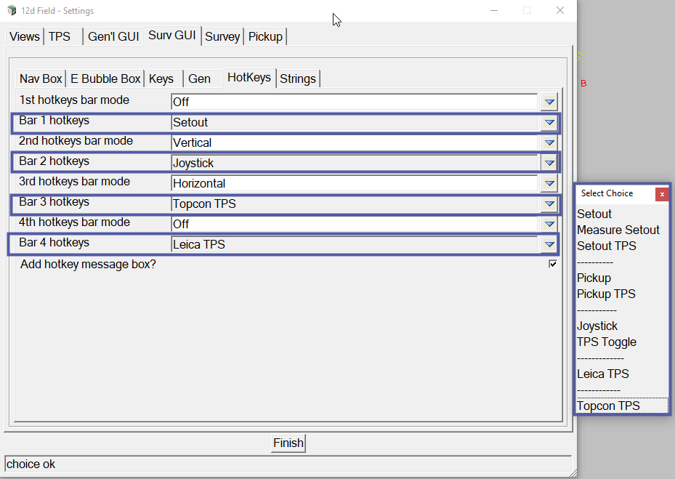Select the Gen sub-tab
This screenshot has width=675, height=479.
point(202,79)
